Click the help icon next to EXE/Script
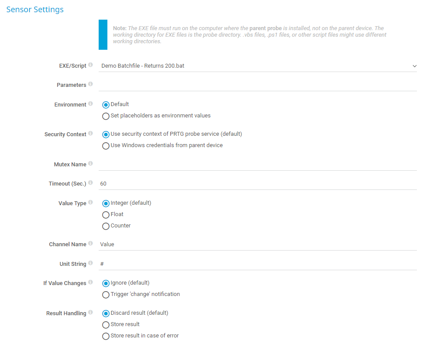The height and width of the screenshot is (344, 423). click(x=90, y=65)
